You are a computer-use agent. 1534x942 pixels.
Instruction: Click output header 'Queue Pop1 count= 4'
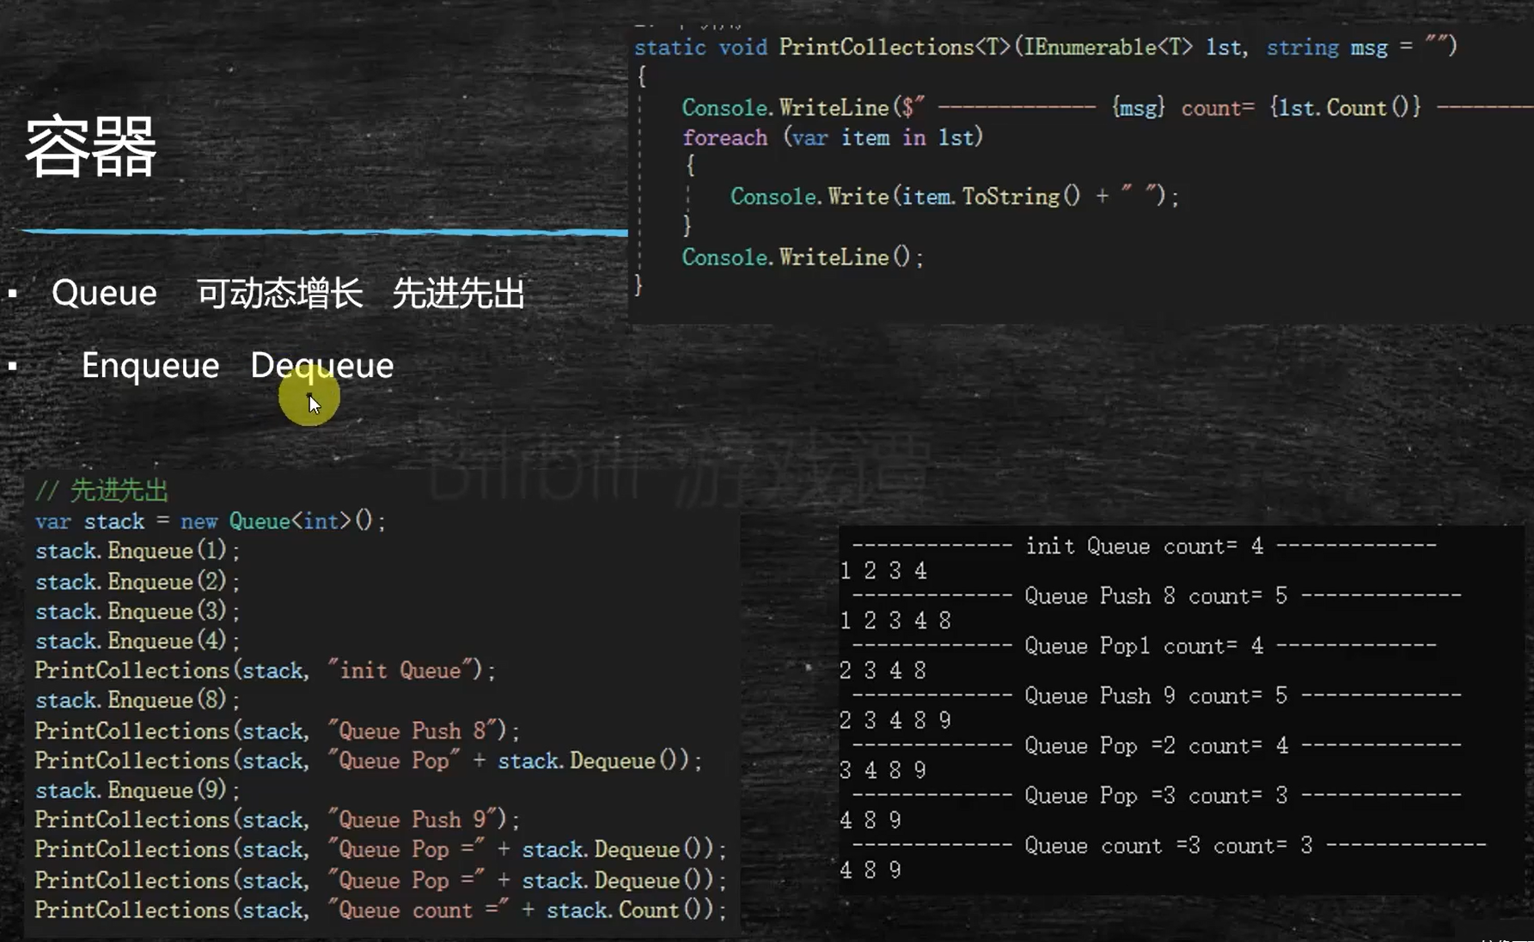coord(1144,646)
